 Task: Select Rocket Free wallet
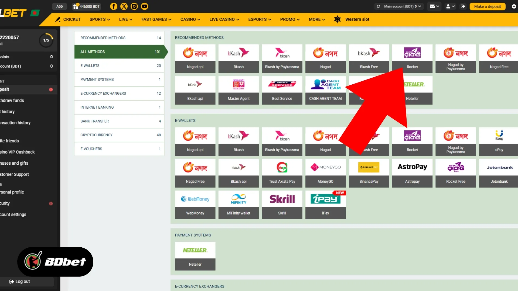(456, 173)
